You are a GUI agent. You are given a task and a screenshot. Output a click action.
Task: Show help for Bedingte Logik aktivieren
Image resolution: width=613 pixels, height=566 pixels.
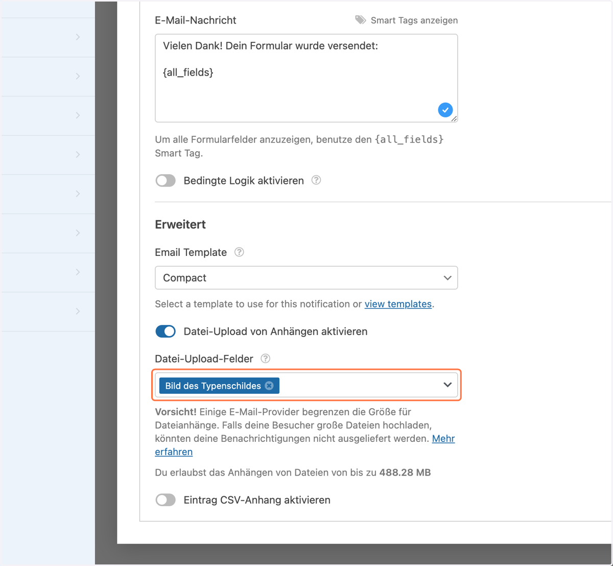316,180
